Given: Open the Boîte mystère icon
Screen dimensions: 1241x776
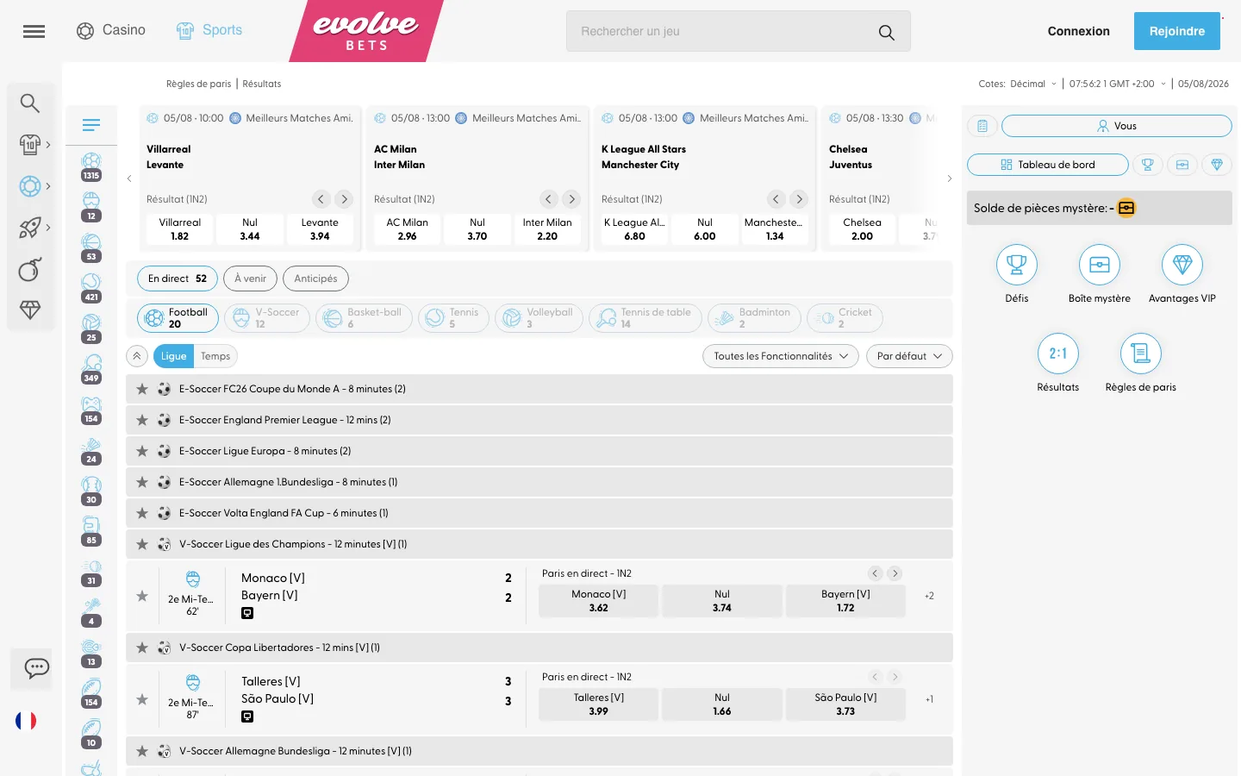Looking at the screenshot, I should click(1100, 265).
